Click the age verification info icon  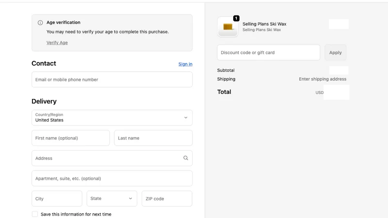coord(40,23)
